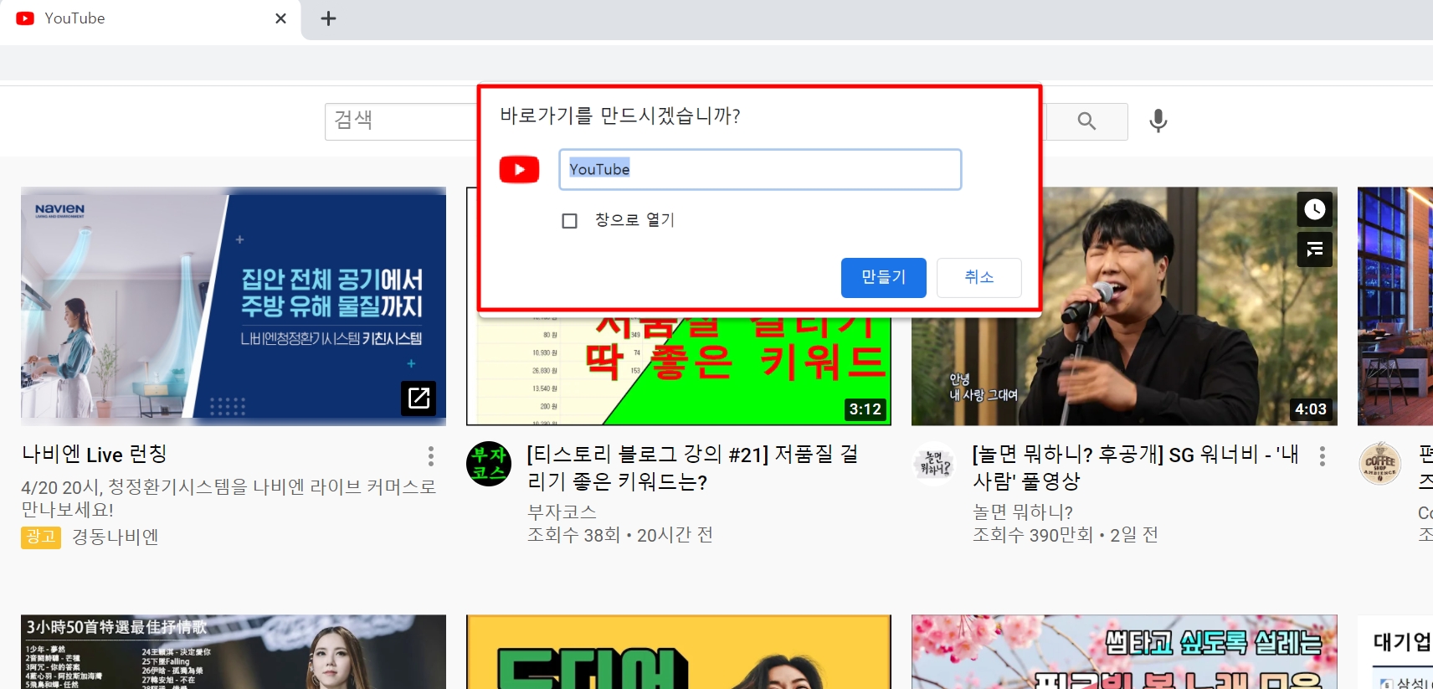Click the shortcut name field containing YouTube

pos(760,170)
